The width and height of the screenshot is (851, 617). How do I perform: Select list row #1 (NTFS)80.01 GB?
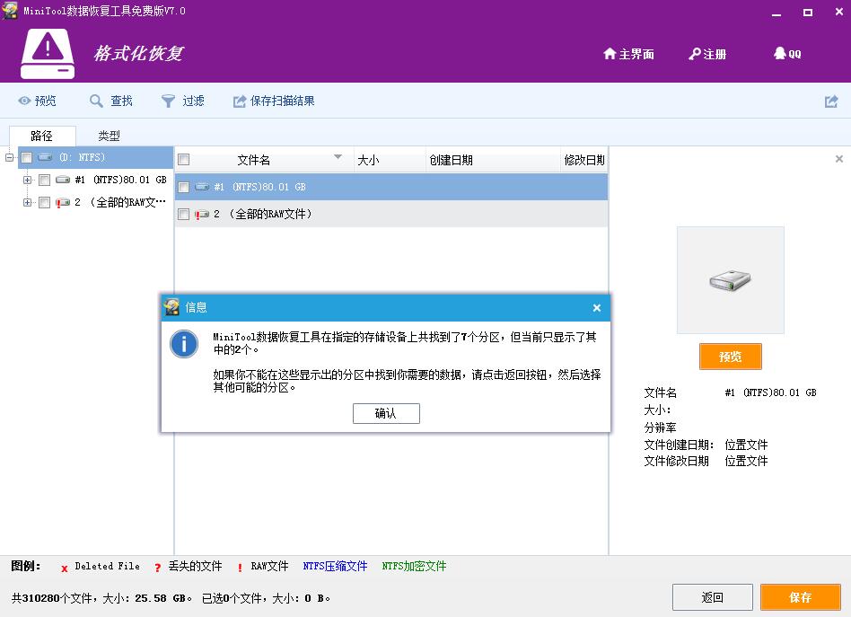point(390,187)
